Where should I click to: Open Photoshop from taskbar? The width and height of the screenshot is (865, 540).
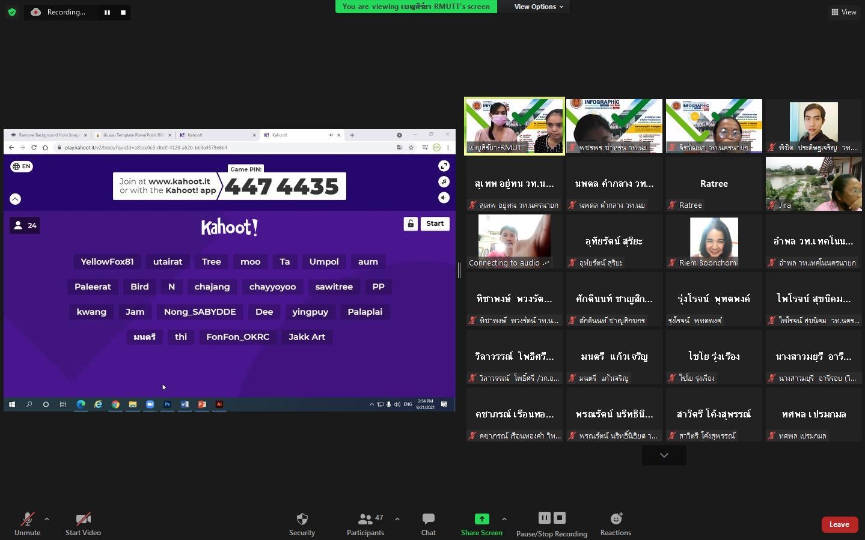pos(167,404)
